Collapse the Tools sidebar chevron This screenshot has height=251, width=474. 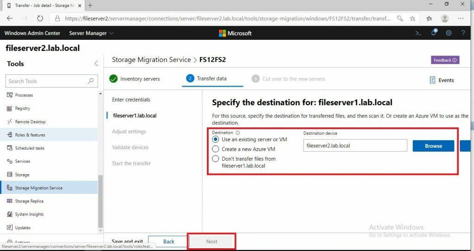point(96,63)
